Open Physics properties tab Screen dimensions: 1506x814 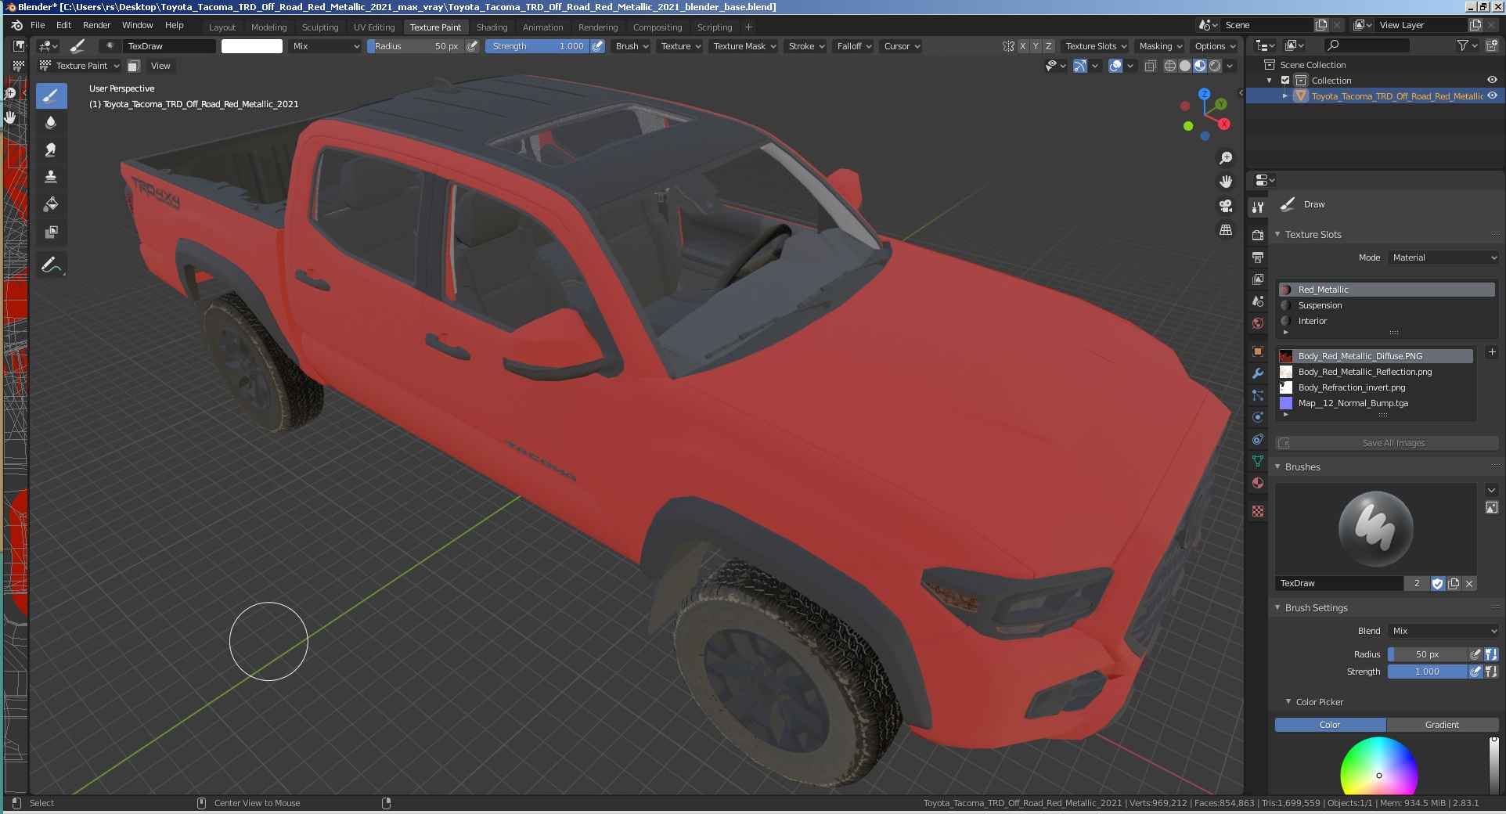1258,417
